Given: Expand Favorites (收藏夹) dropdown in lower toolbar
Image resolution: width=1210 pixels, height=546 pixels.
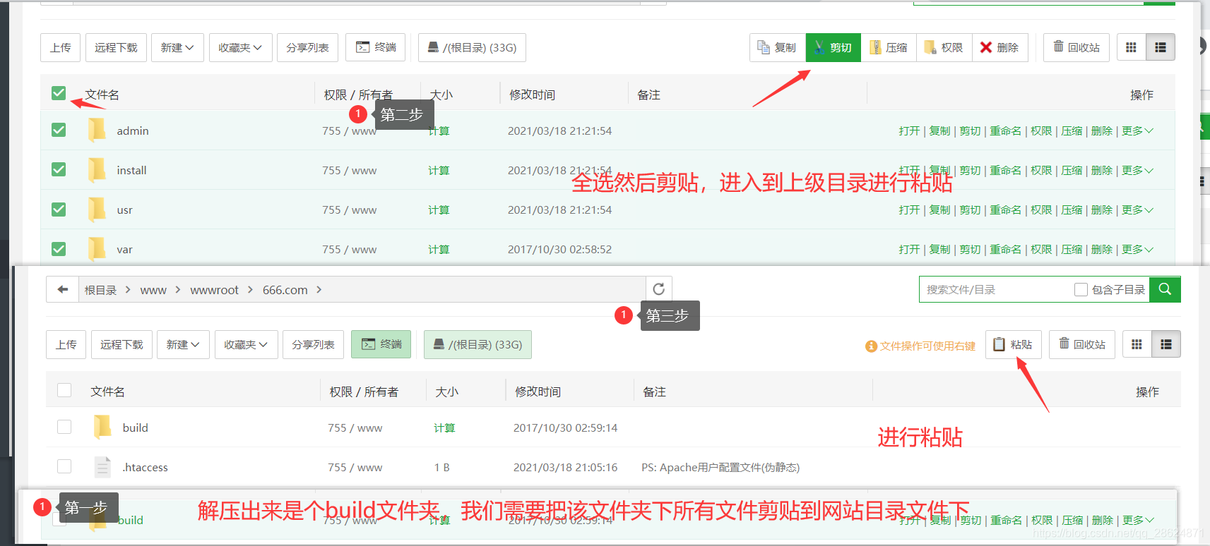Looking at the screenshot, I should pos(246,344).
